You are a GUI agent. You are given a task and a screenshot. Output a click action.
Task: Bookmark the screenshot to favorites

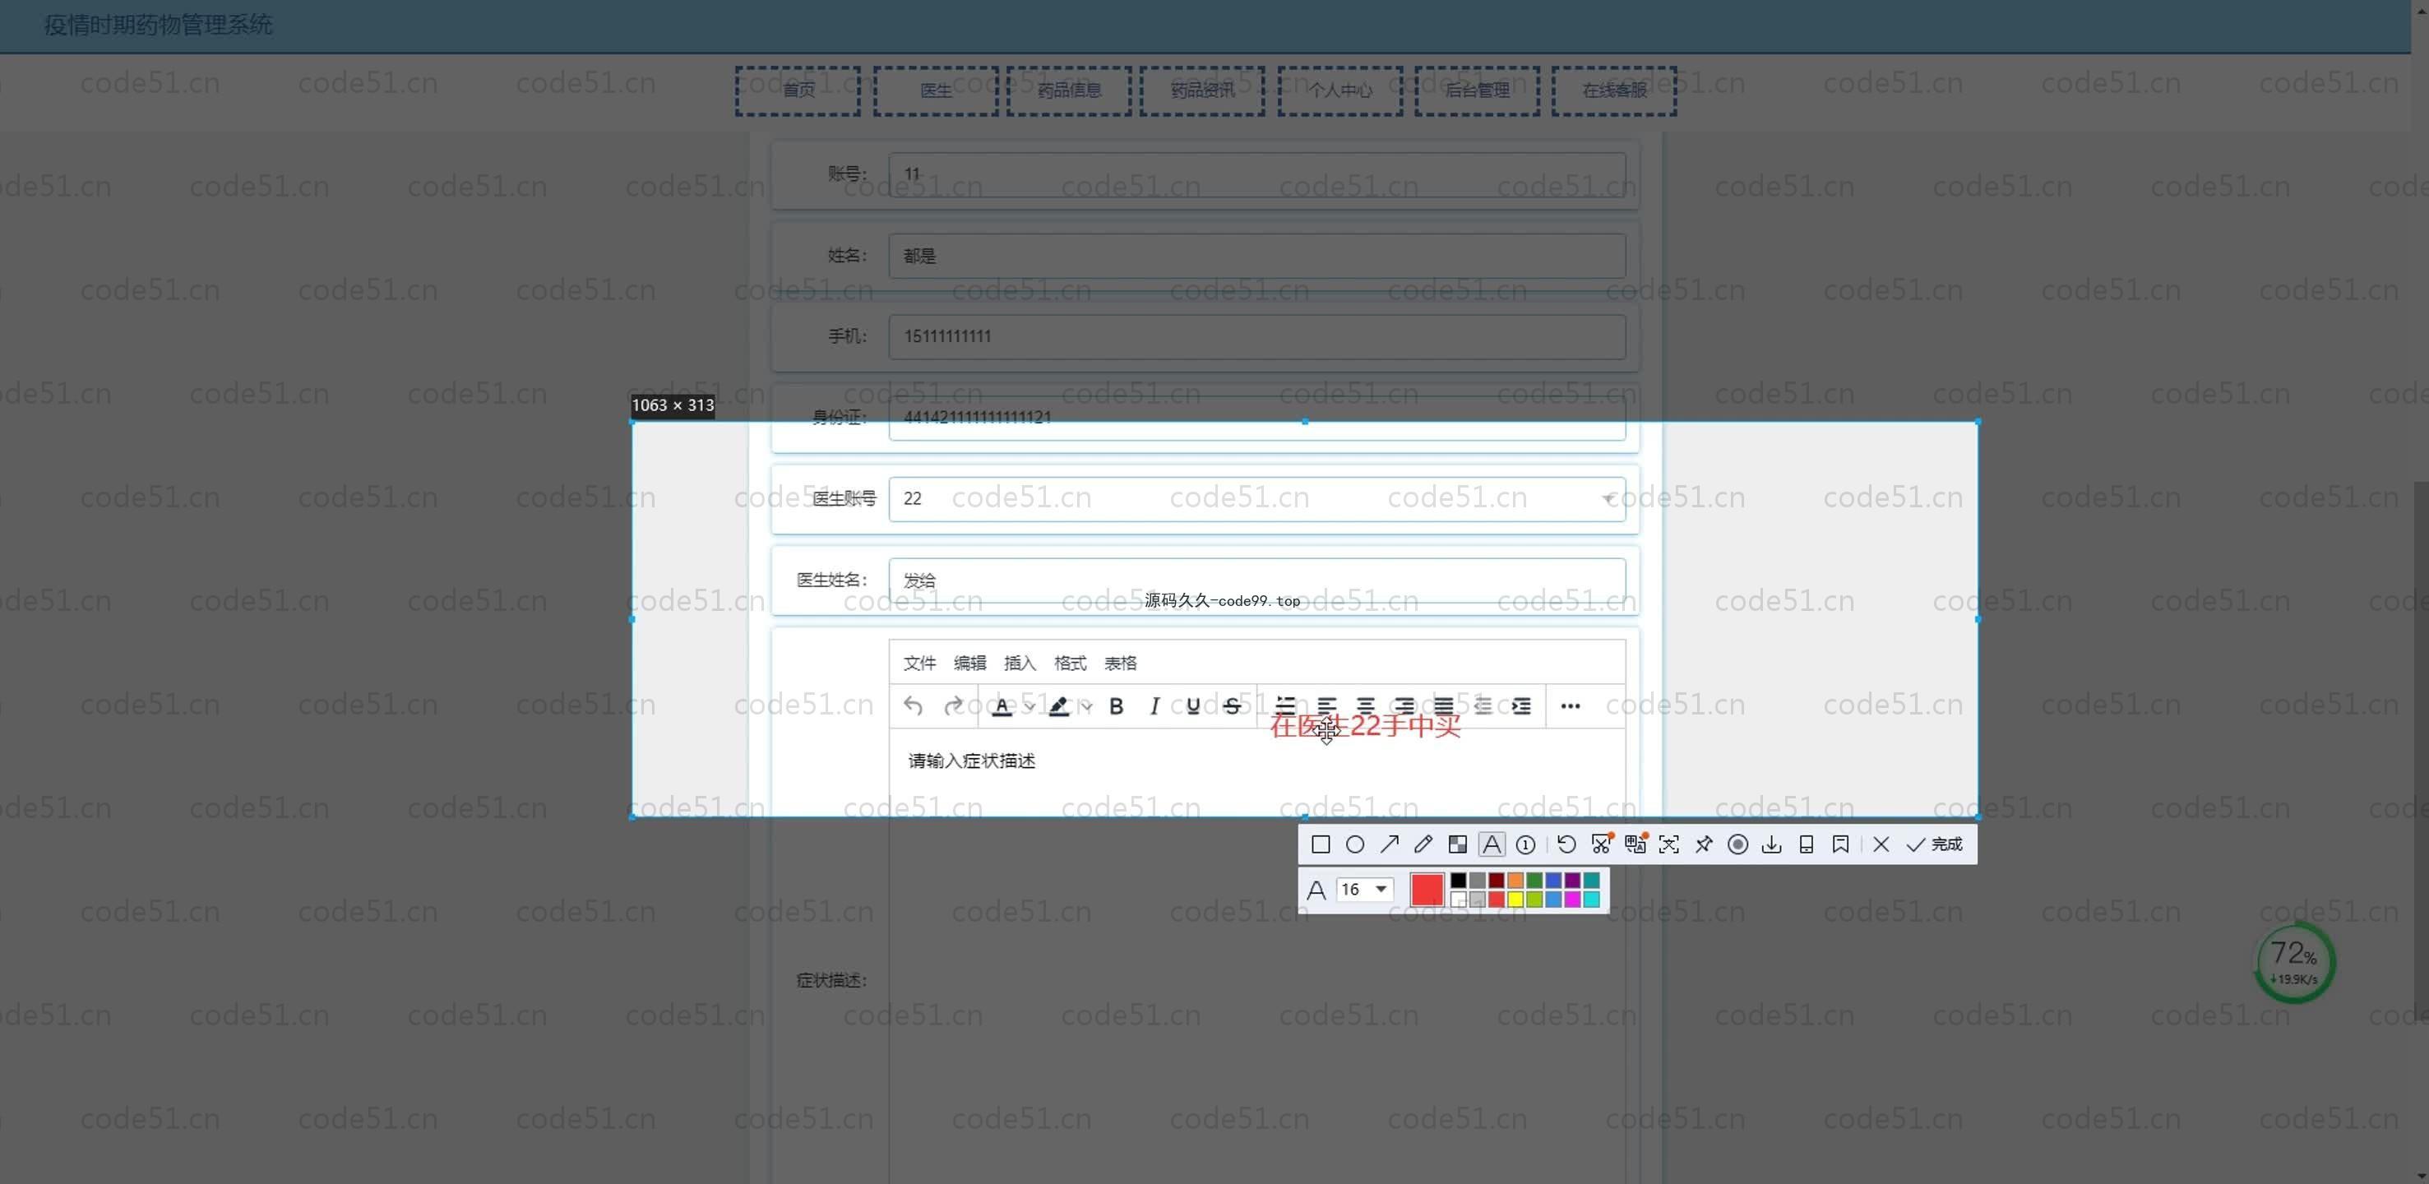(x=1839, y=844)
